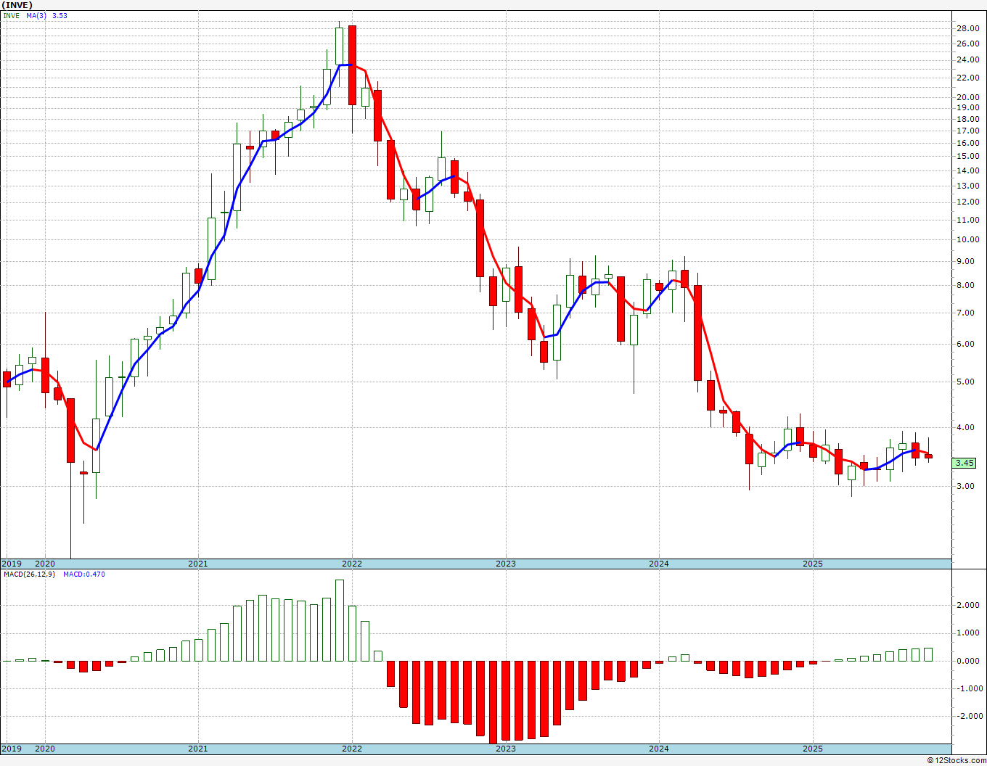The height and width of the screenshot is (766, 987).
Task: Click the (INVE) chart title
Action: pyautogui.click(x=17, y=5)
